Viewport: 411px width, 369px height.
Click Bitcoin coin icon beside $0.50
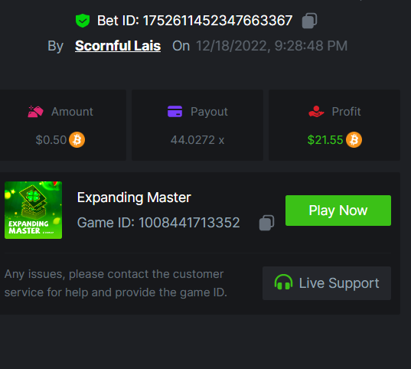pos(77,140)
